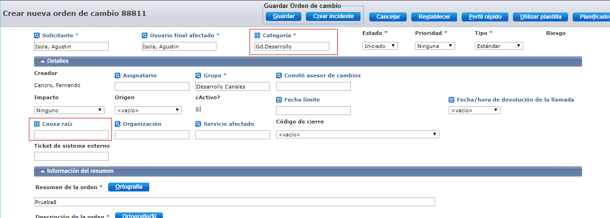
Task: Click the title Crear nueva orden de cambio 88811
Action: tap(75, 14)
